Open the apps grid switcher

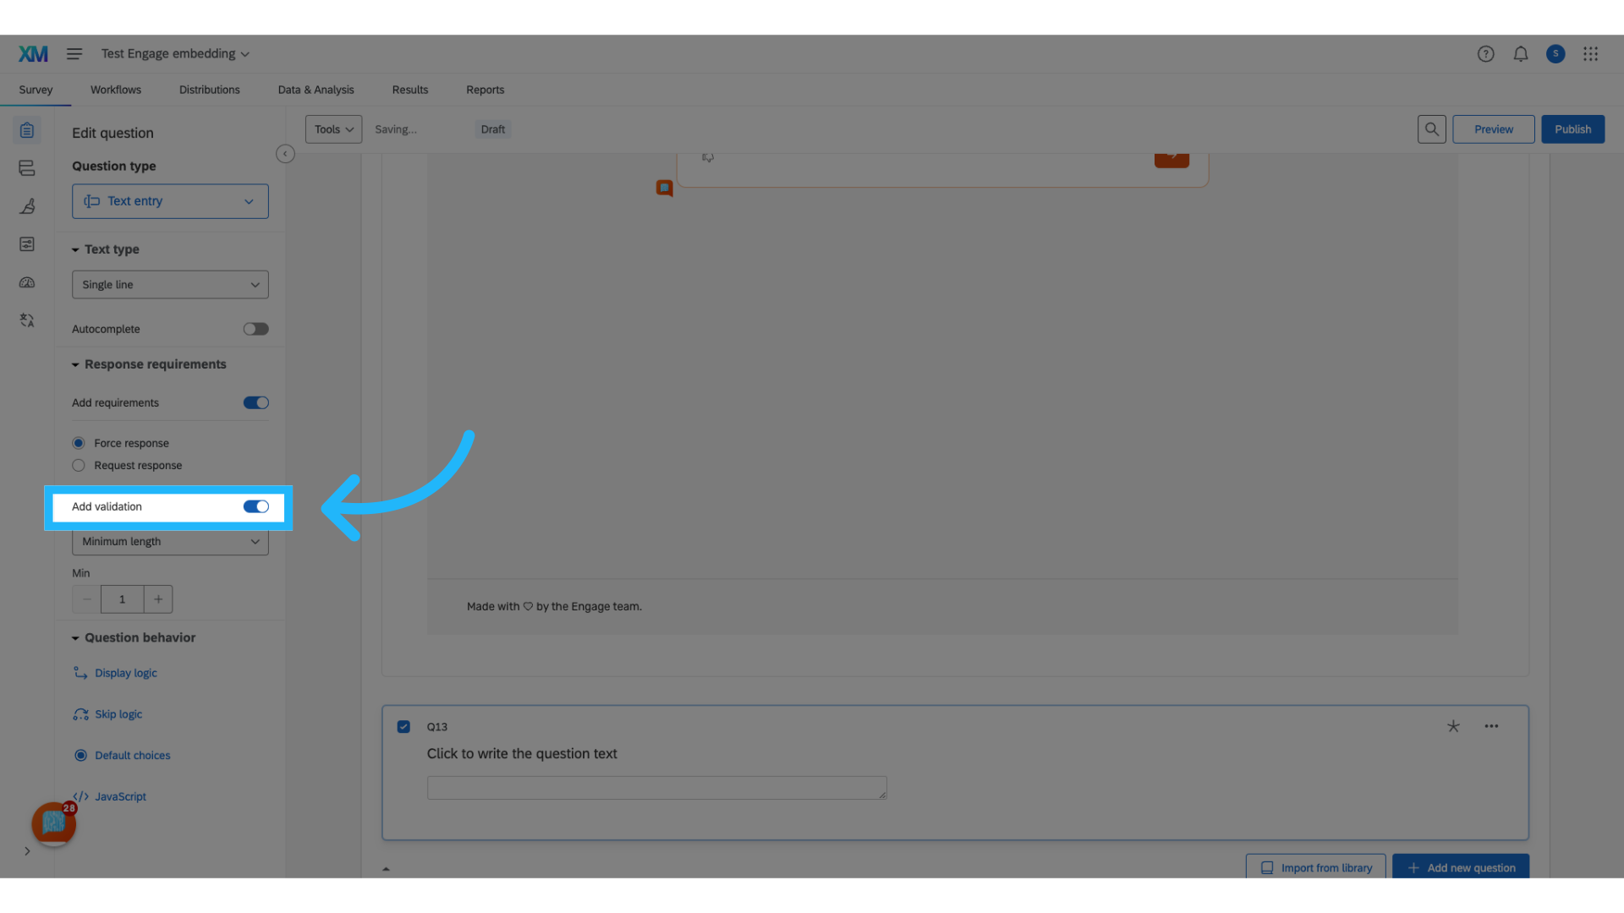[x=1590, y=54]
